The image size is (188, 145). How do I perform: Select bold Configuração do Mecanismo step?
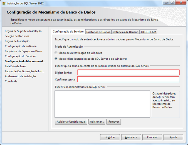tap(25, 61)
